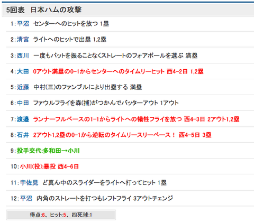Select text 内角のストレートを打つもレフトフライ 3アウトチェンジ

pos(105,199)
